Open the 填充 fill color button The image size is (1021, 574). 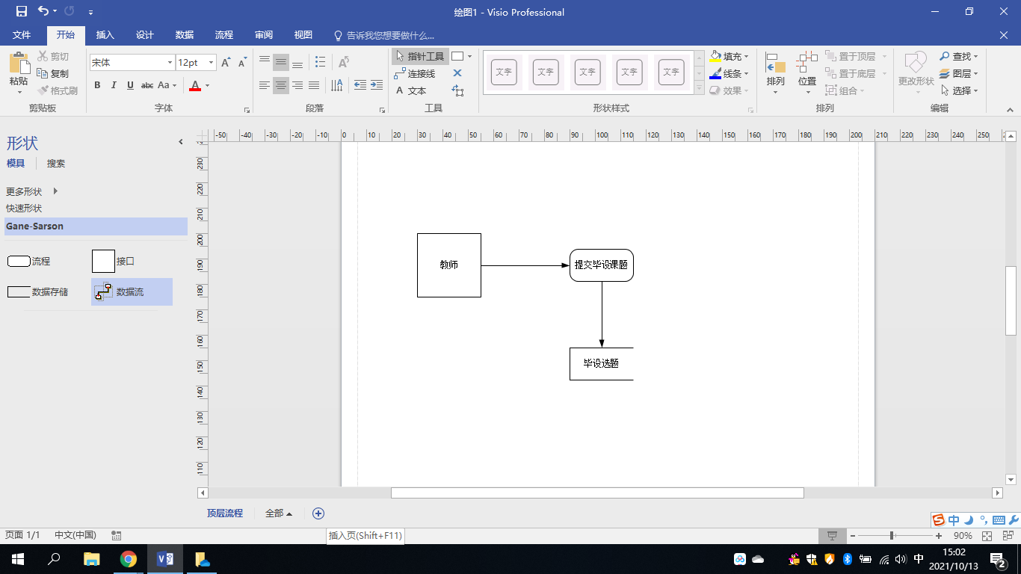click(x=728, y=56)
